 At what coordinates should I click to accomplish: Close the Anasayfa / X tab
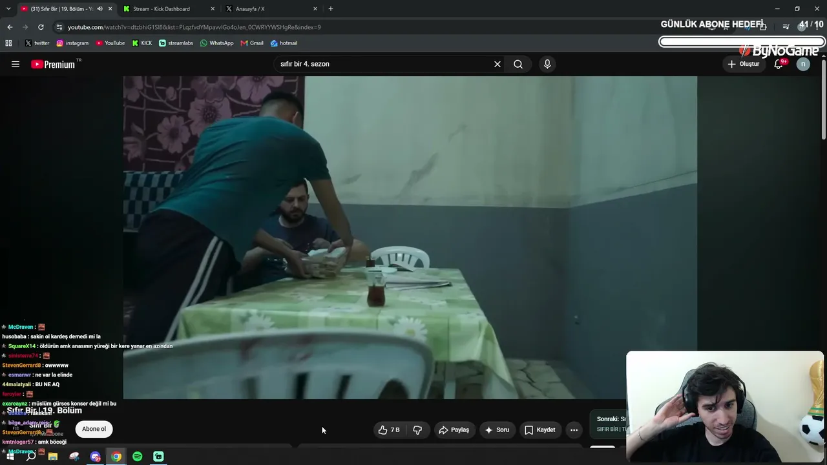tap(315, 9)
